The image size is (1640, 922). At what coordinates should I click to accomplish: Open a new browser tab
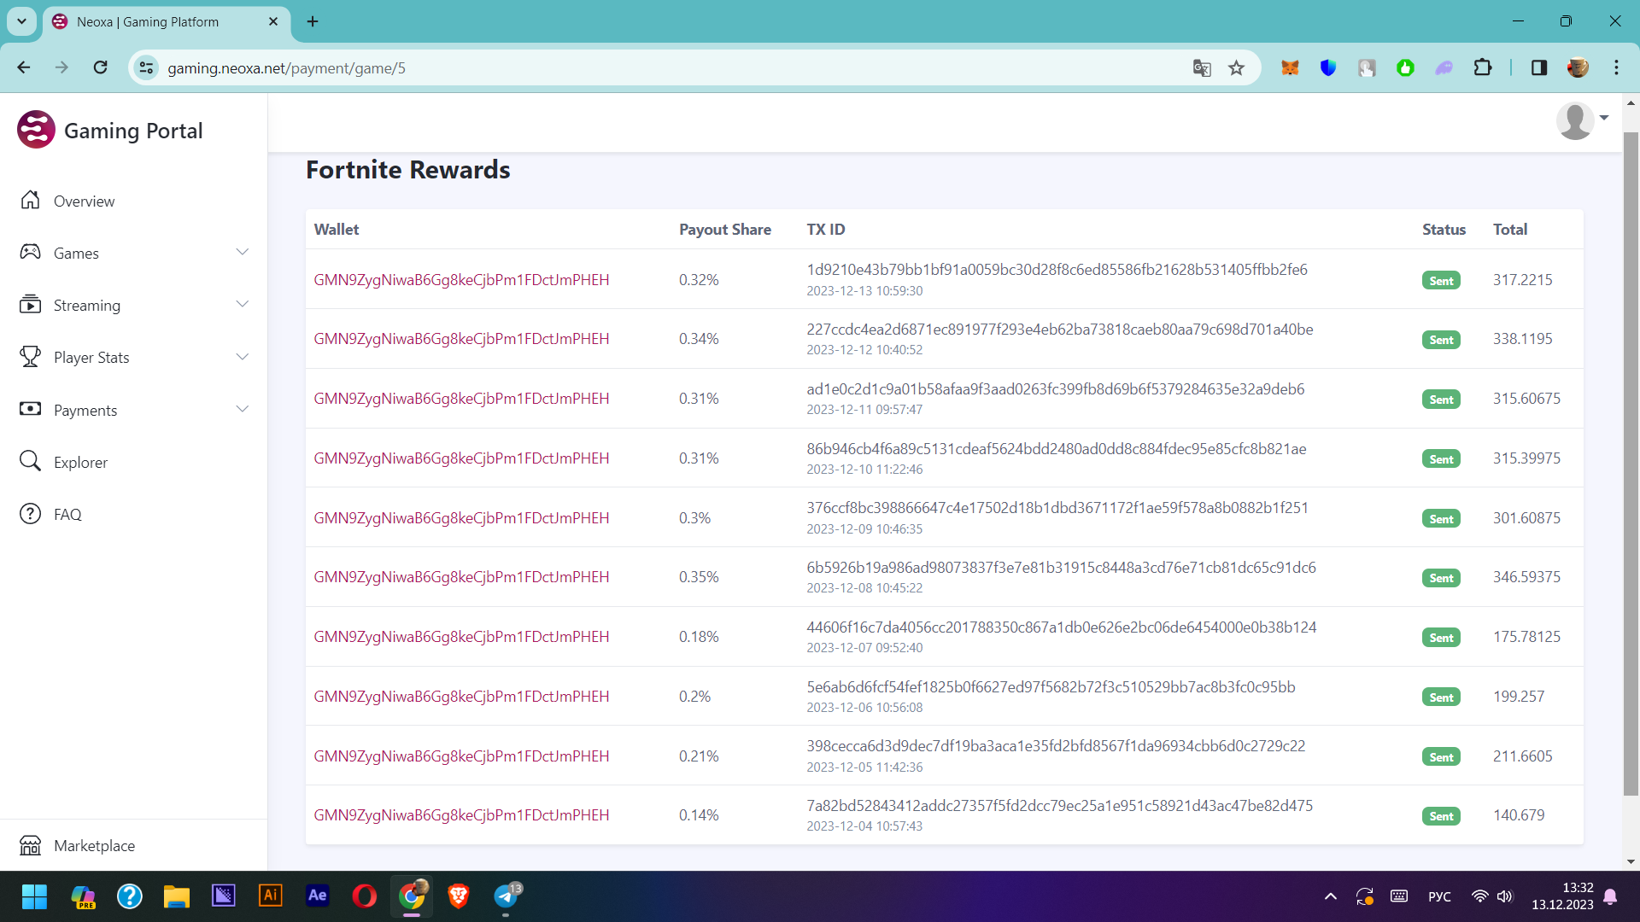tap(313, 21)
